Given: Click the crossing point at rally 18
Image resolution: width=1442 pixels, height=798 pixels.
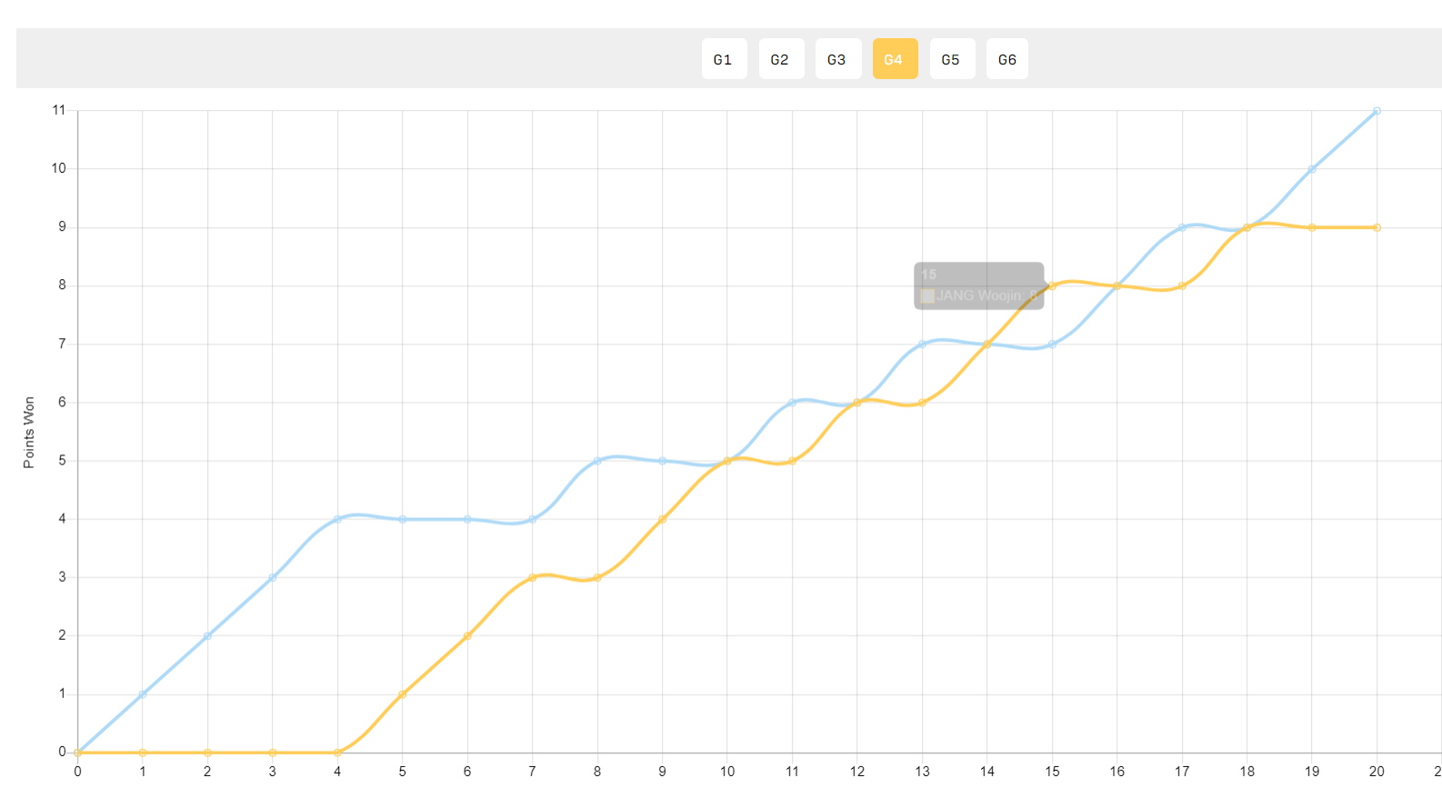Looking at the screenshot, I should tap(1247, 227).
